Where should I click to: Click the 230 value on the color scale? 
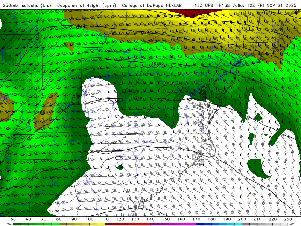click(288, 219)
